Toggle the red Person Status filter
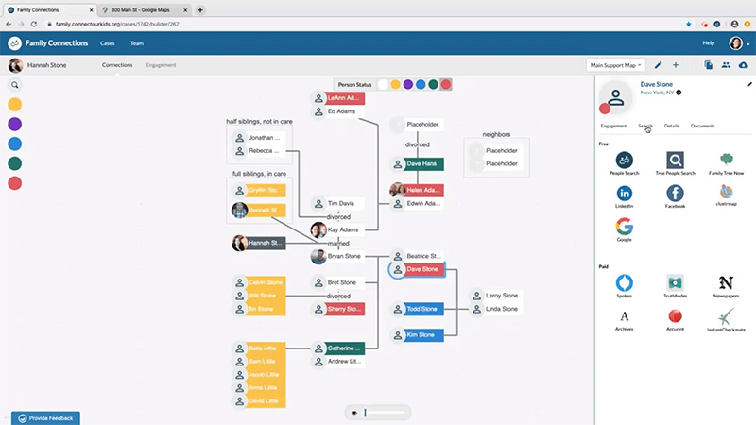This screenshot has height=425, width=756. (446, 84)
